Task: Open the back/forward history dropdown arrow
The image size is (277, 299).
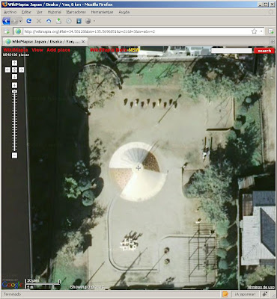Action: (20, 21)
